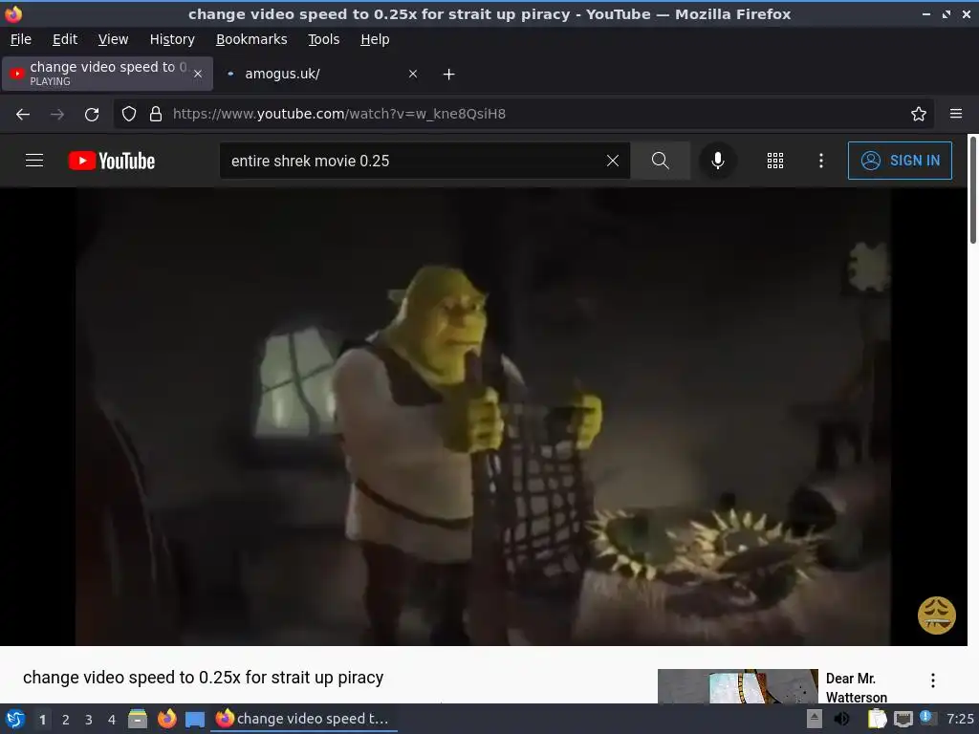Open the Help menu

[375, 39]
